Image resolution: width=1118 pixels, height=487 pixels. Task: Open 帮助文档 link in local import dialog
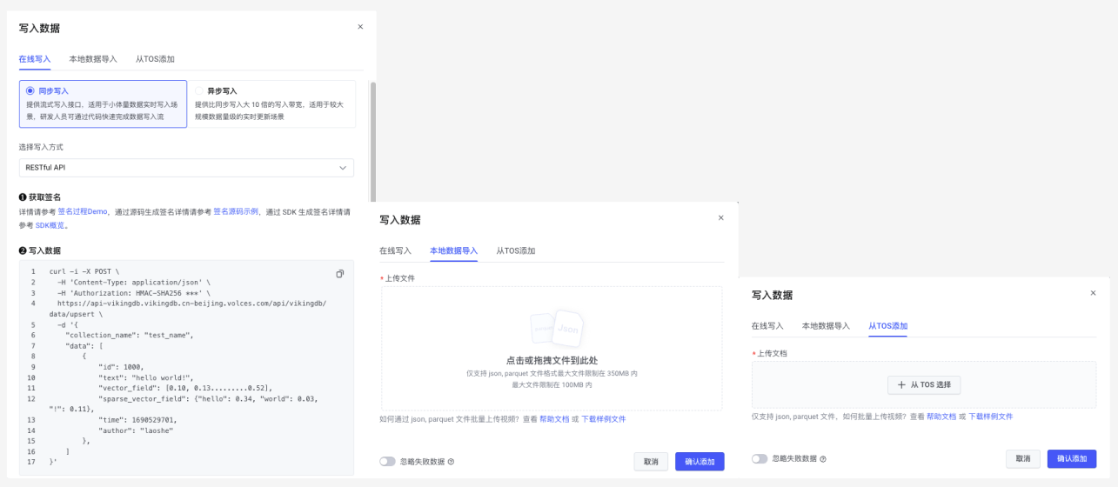pyautogui.click(x=554, y=419)
